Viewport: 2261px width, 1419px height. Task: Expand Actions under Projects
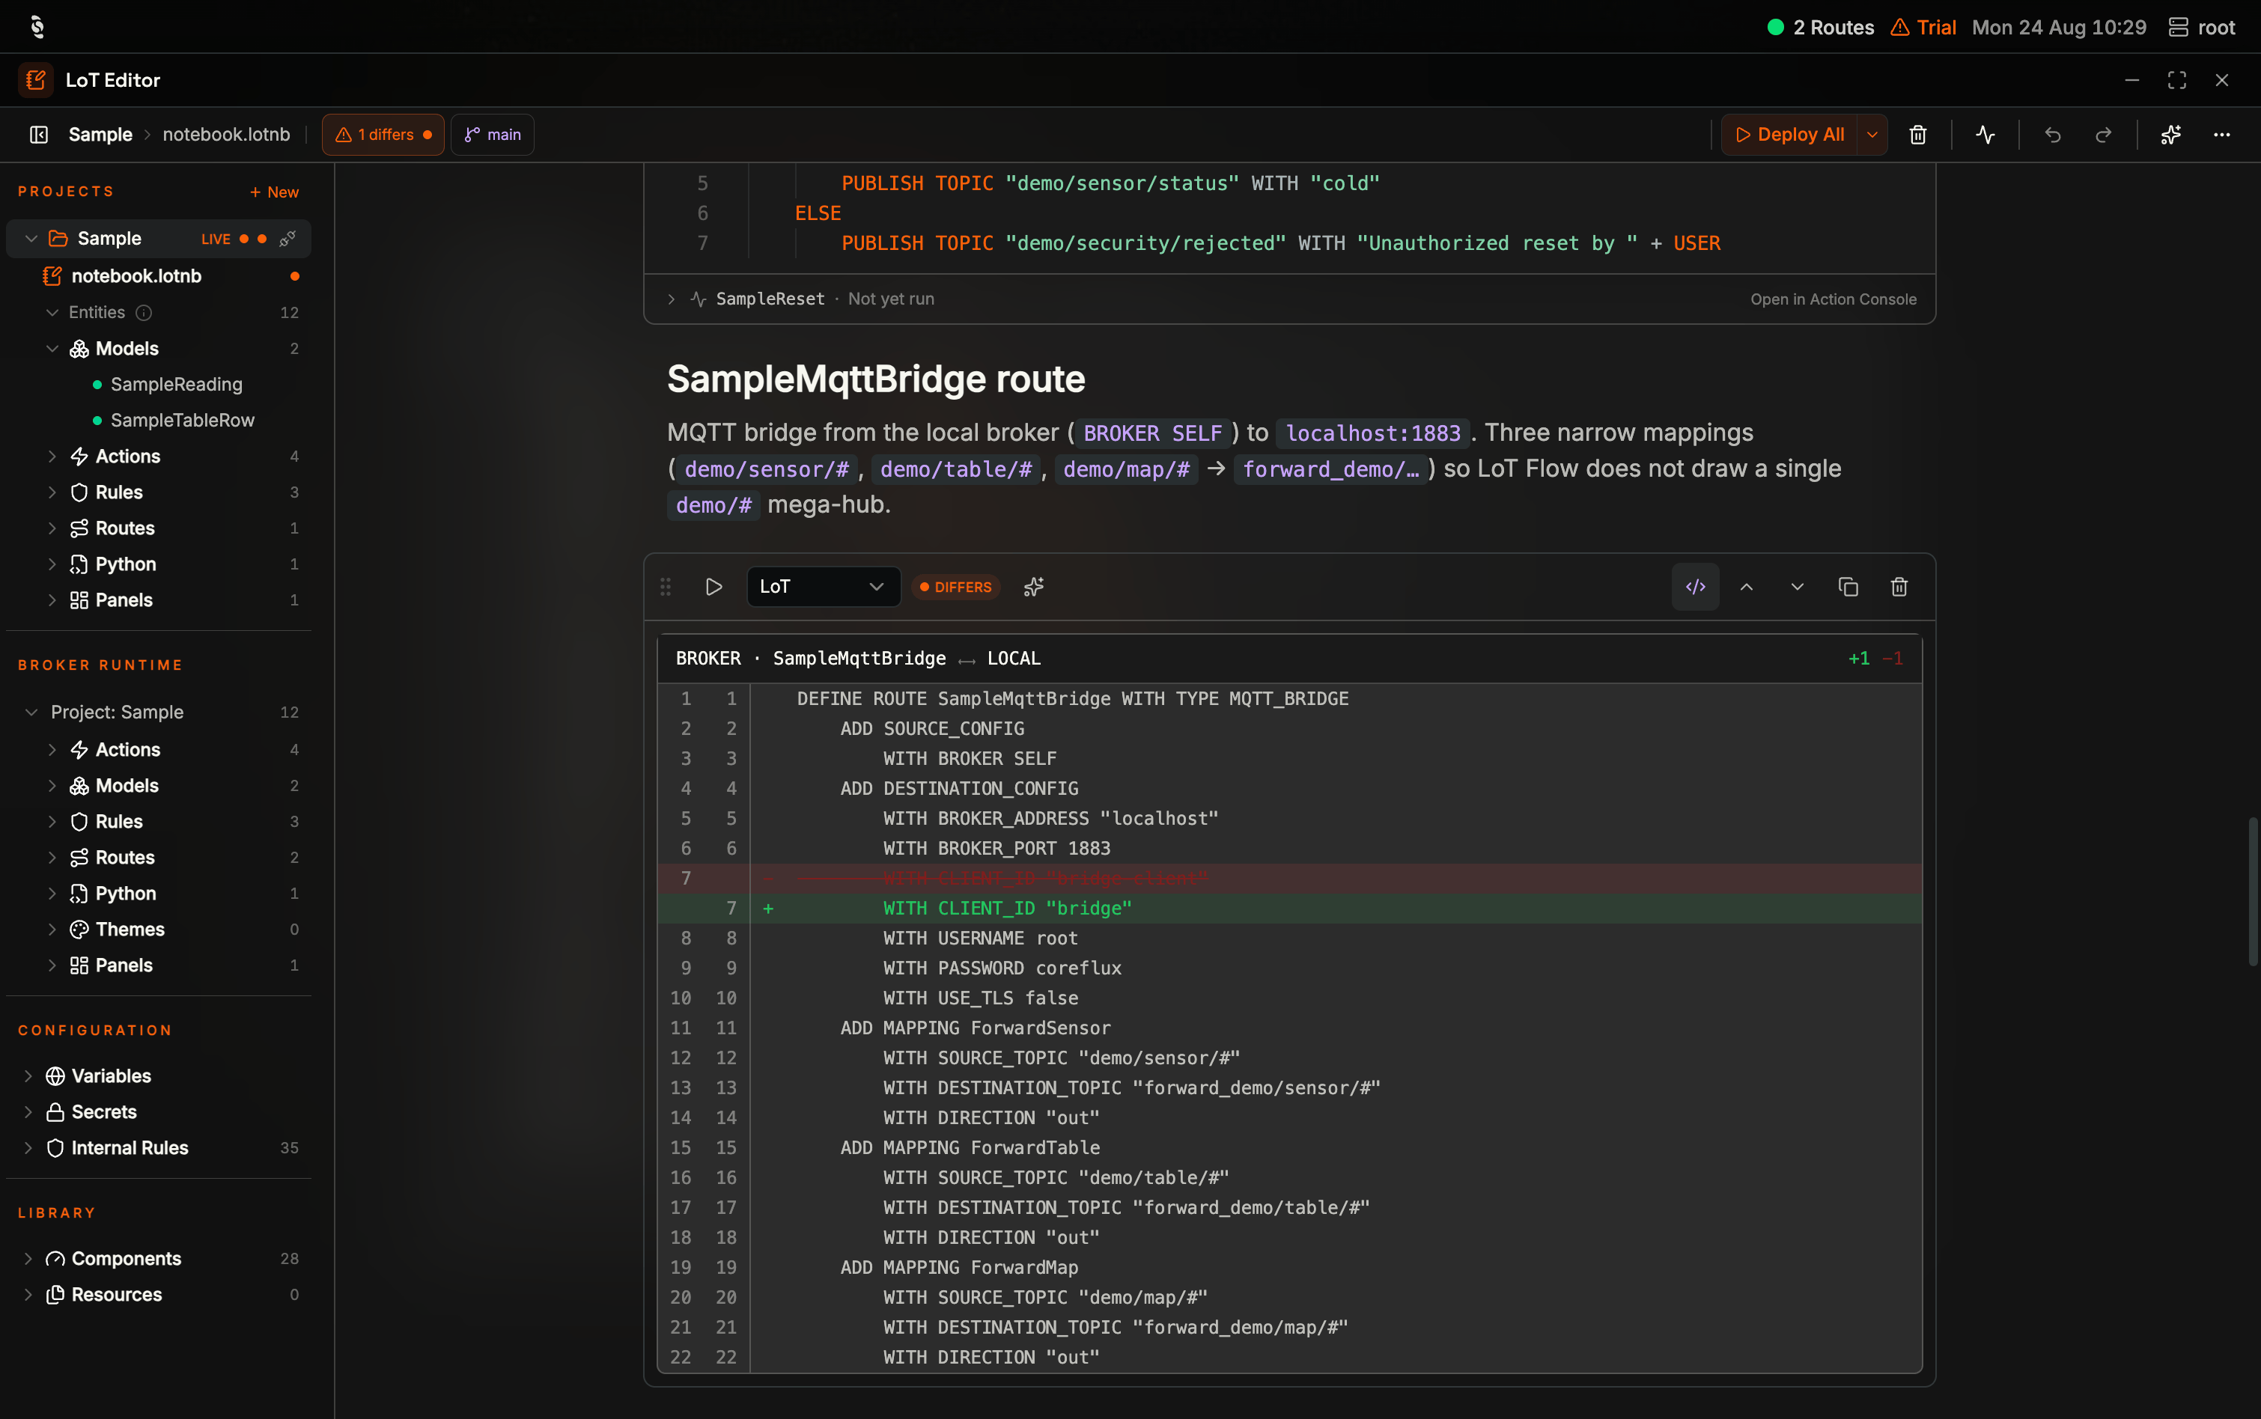52,456
